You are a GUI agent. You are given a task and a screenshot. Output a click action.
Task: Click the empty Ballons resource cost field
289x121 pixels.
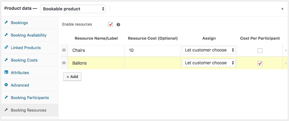152,63
